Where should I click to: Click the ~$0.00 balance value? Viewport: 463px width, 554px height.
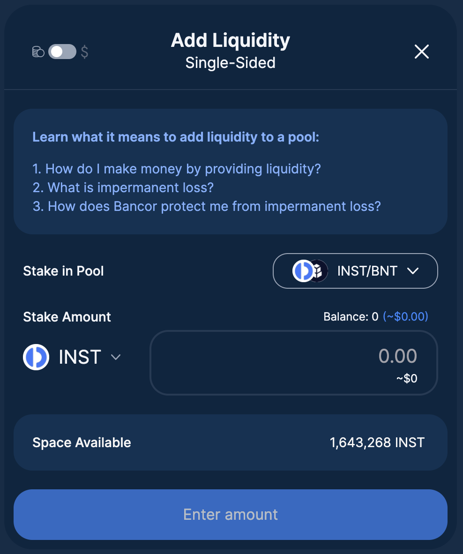pyautogui.click(x=405, y=316)
